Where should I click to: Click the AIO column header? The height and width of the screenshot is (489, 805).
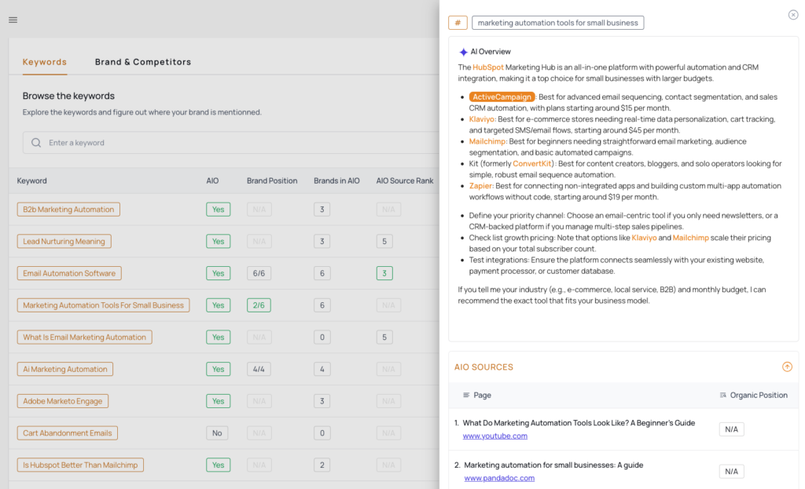coord(212,181)
